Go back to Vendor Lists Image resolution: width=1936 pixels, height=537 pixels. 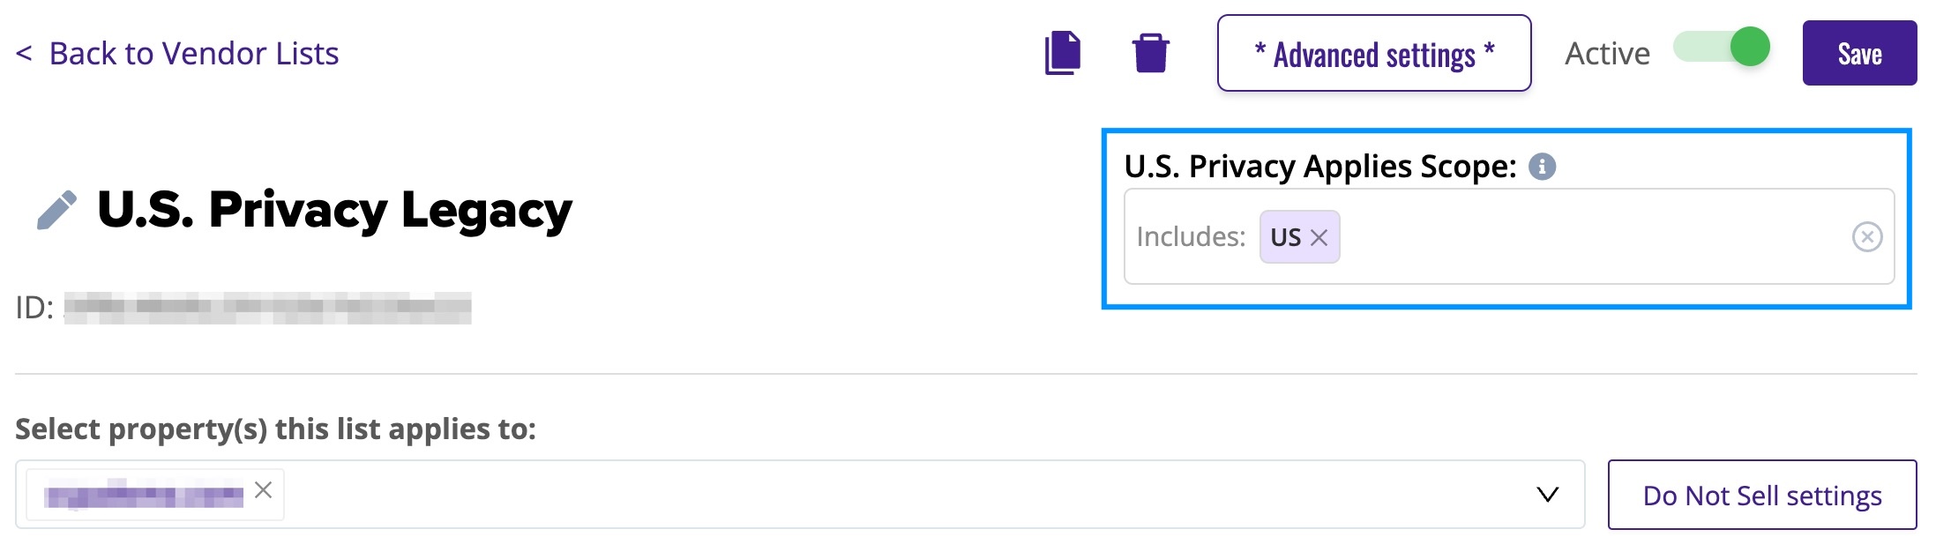click(194, 54)
